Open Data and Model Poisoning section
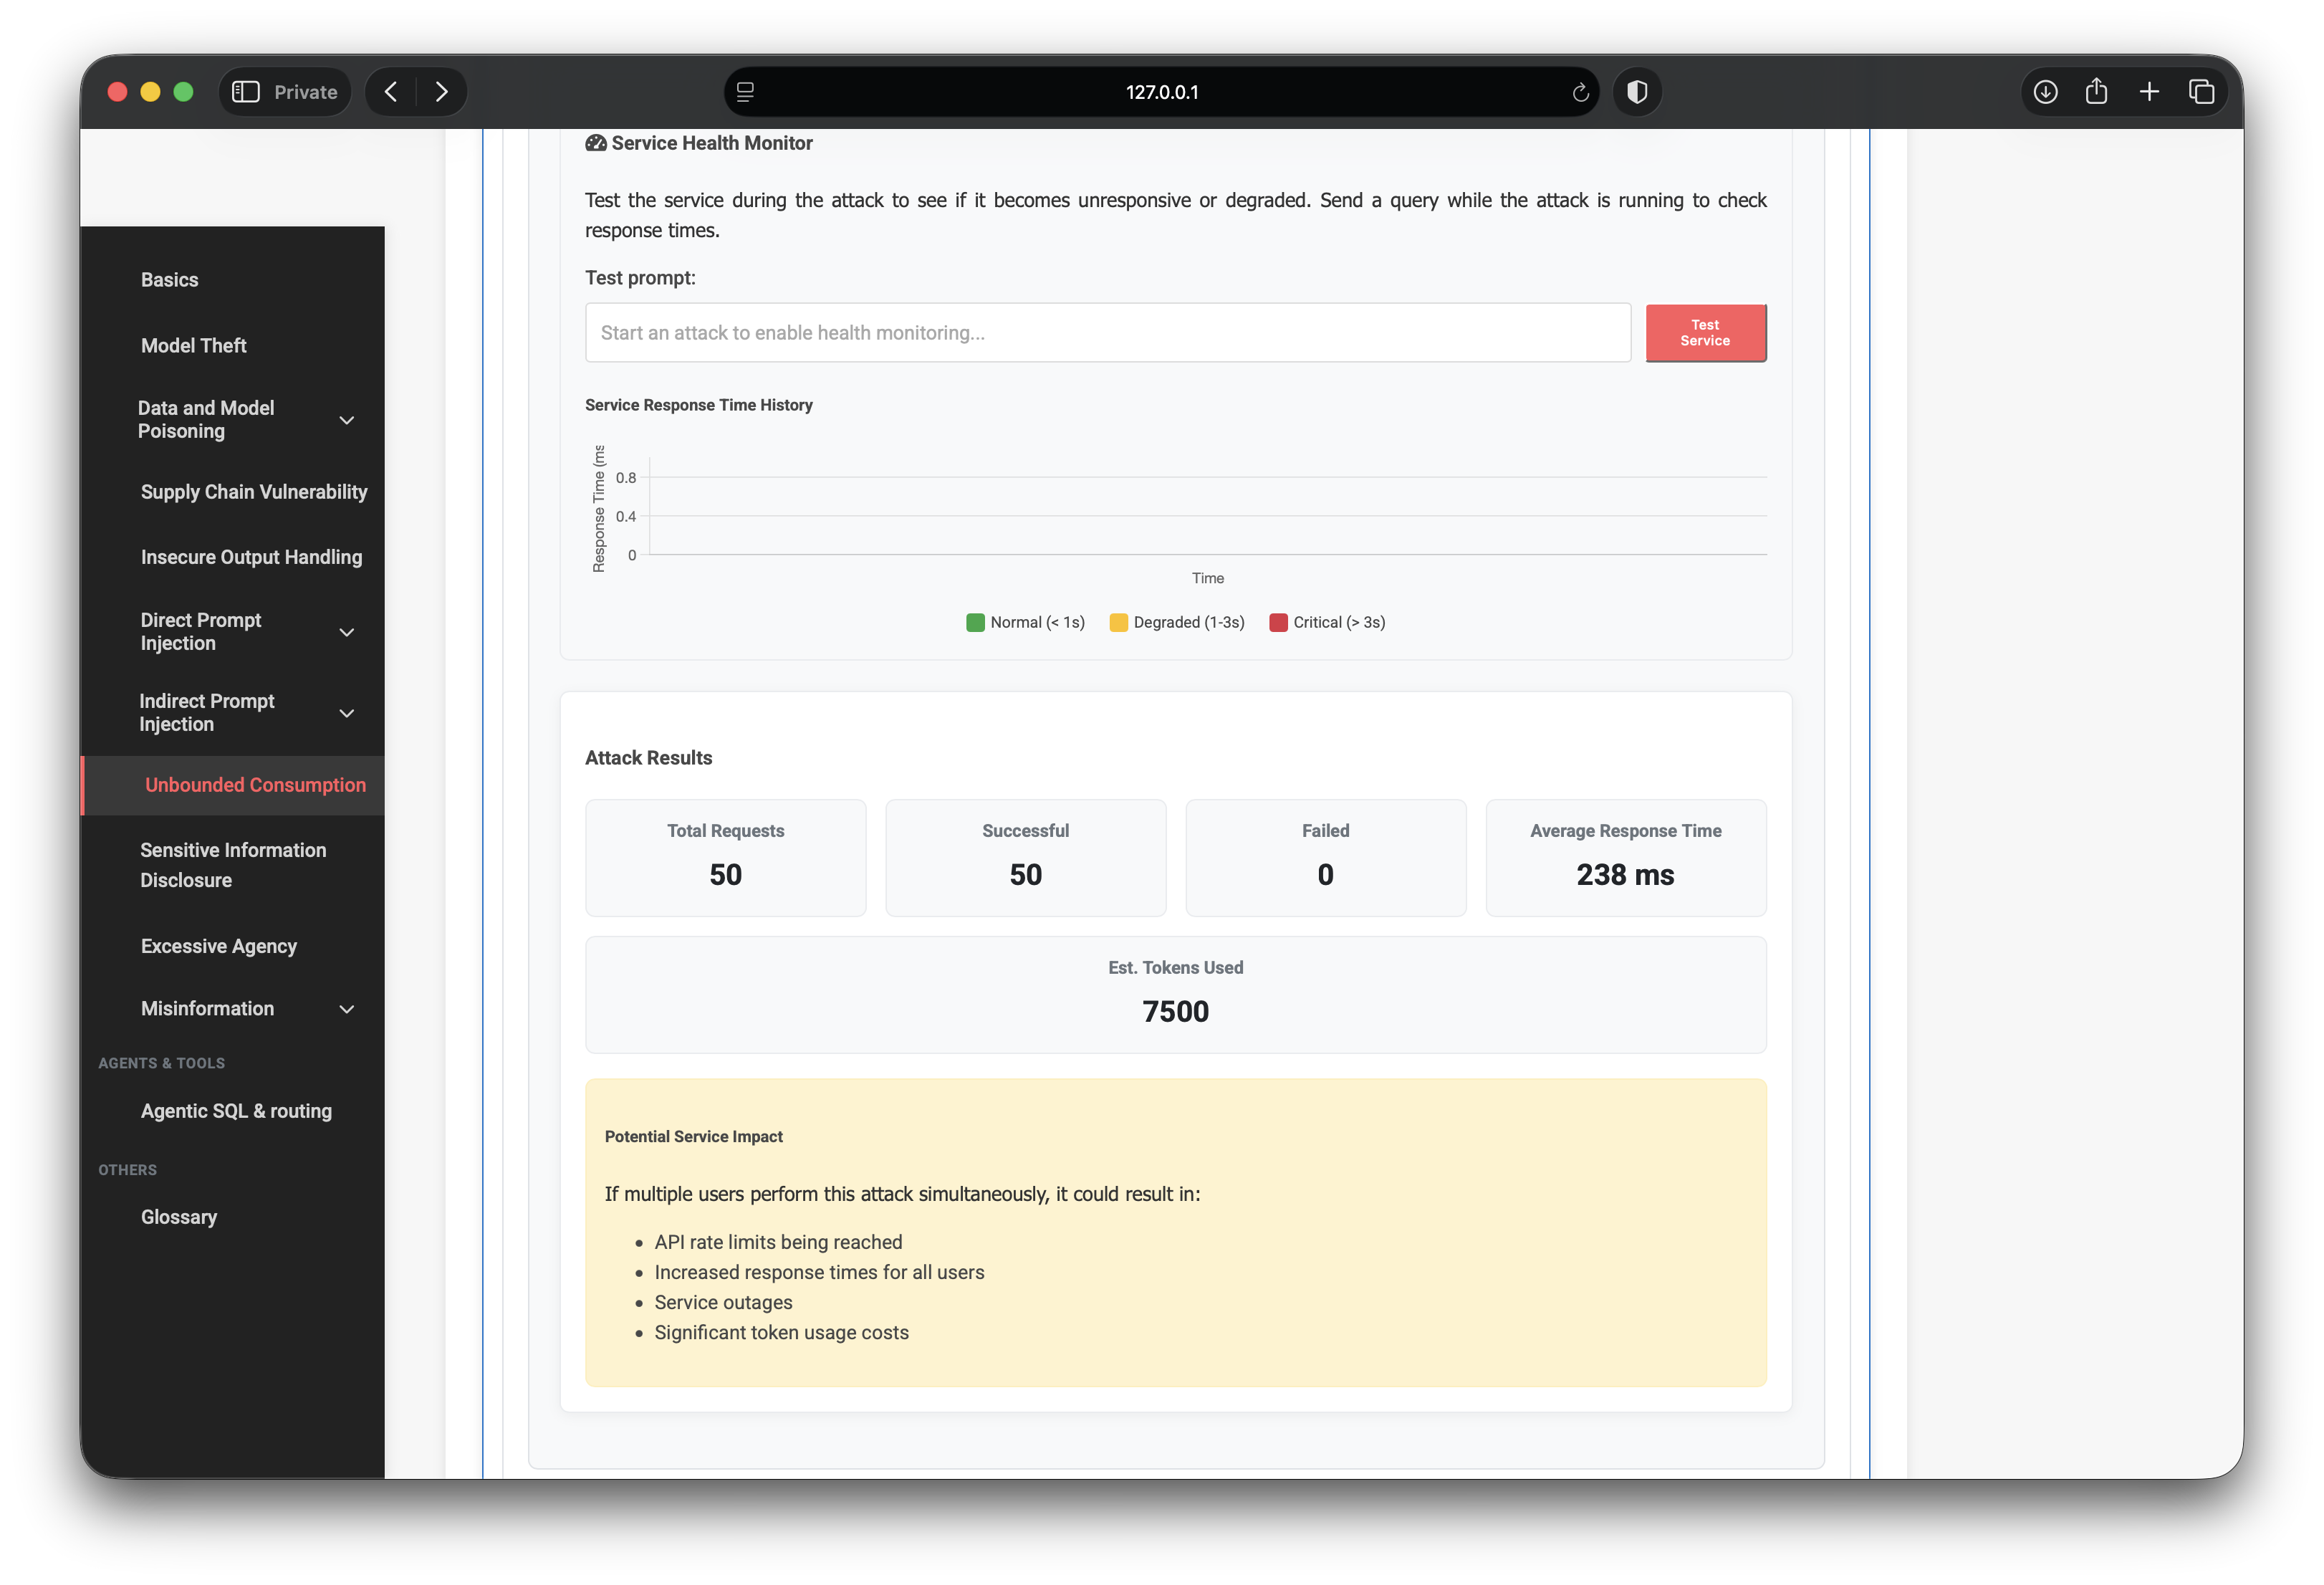Viewport: 2324px width, 1585px height. (x=206, y=420)
